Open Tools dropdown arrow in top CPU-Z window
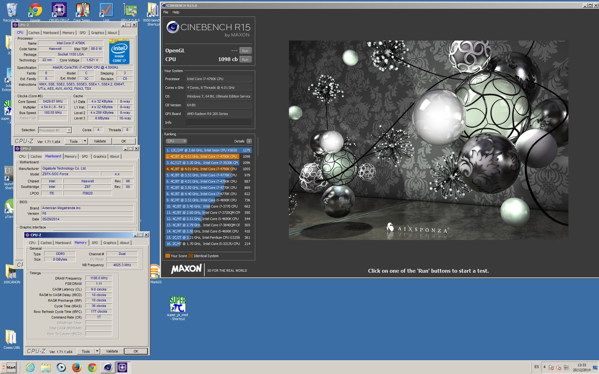 (85, 141)
